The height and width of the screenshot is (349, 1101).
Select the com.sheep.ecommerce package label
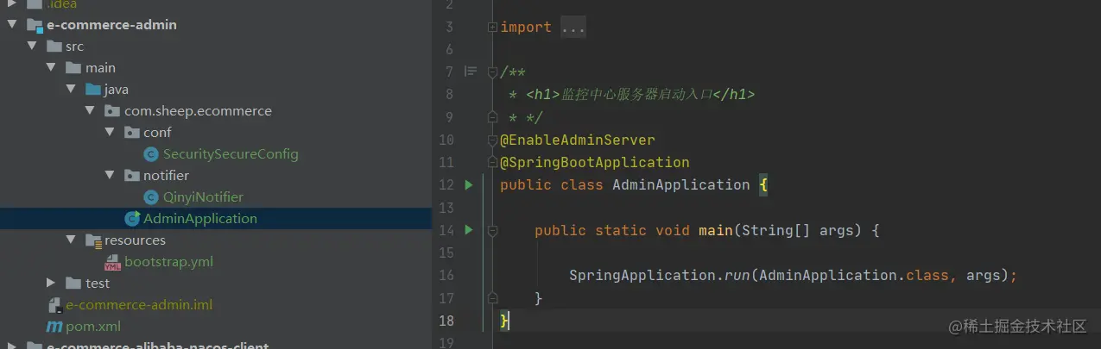click(198, 111)
